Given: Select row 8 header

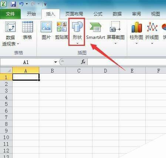Looking at the screenshot, I should (6, 124).
